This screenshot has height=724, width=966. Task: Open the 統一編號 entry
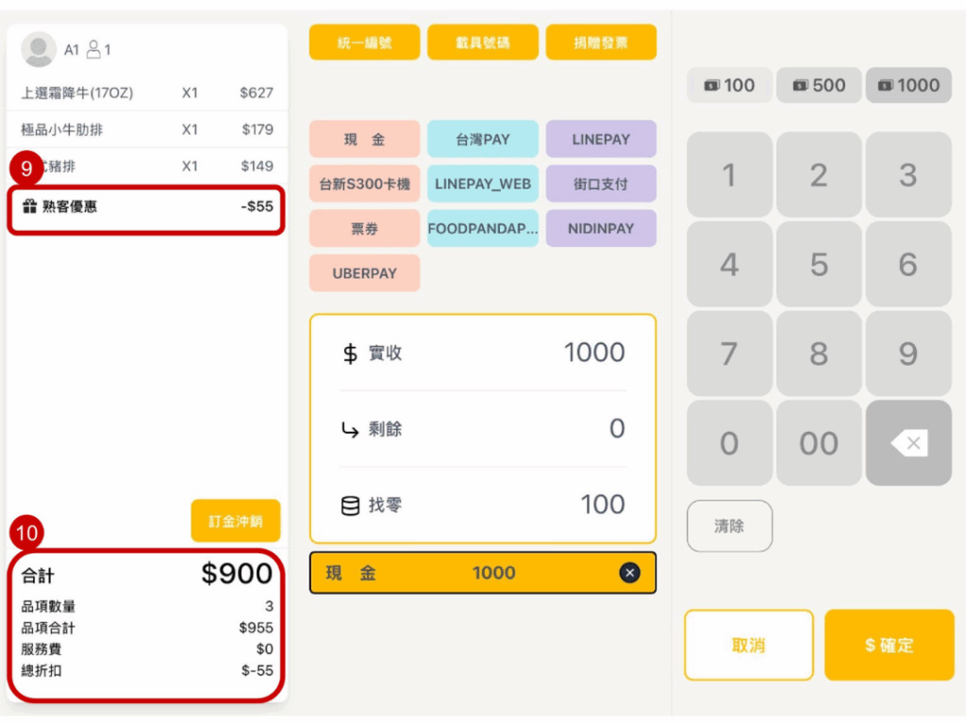(x=364, y=42)
